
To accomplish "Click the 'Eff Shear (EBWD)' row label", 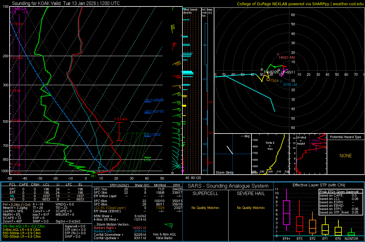I will pos(107,211).
